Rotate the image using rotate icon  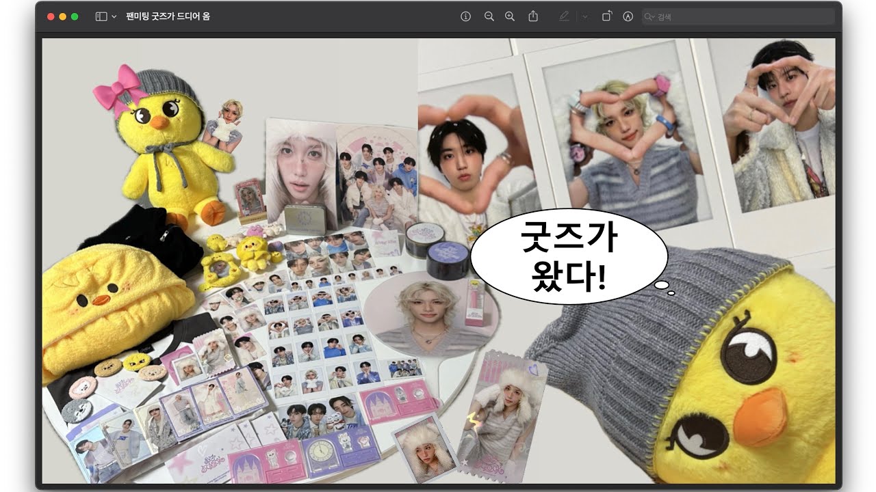pos(606,16)
